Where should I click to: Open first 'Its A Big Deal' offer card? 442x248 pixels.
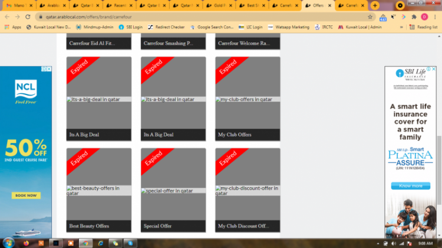[98, 99]
